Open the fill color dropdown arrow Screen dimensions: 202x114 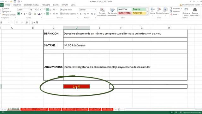[37, 14]
